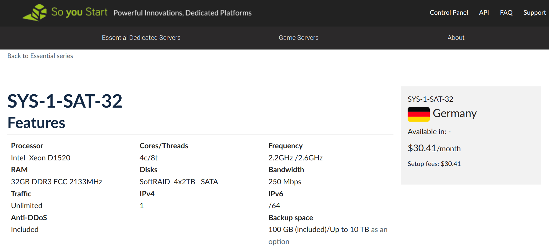This screenshot has width=549, height=250.
Task: Select disks value SoftRAID 4x2TB SATA
Action: tap(179, 182)
